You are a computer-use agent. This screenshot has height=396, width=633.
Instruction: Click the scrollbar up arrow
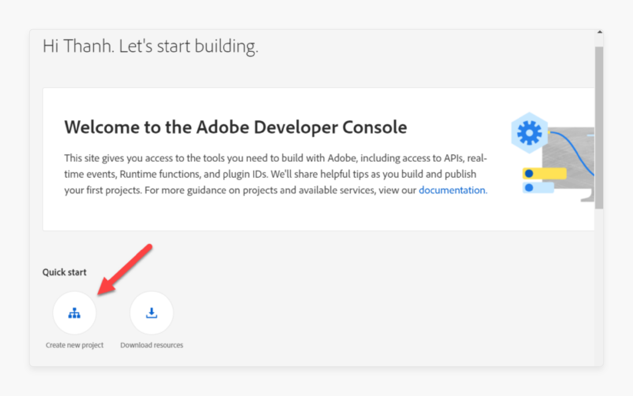click(600, 32)
